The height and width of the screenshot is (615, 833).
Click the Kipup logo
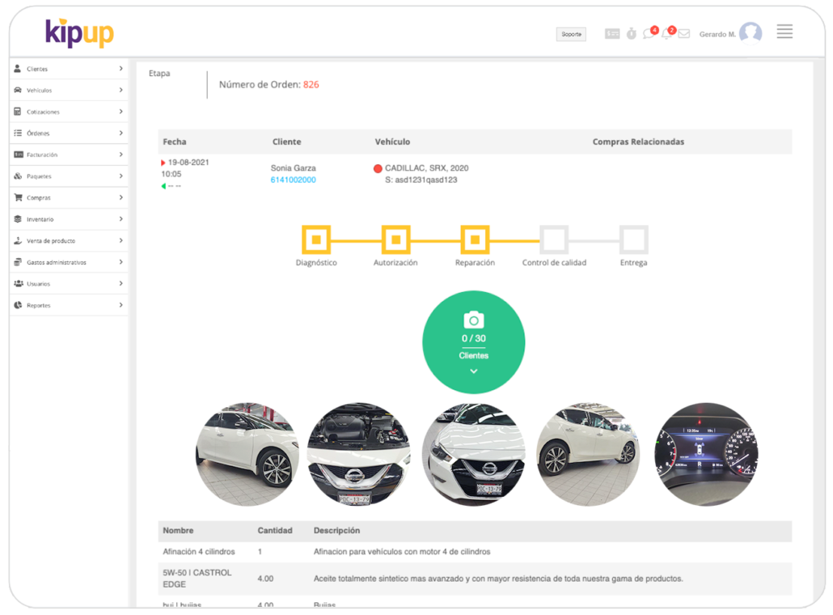click(x=79, y=32)
